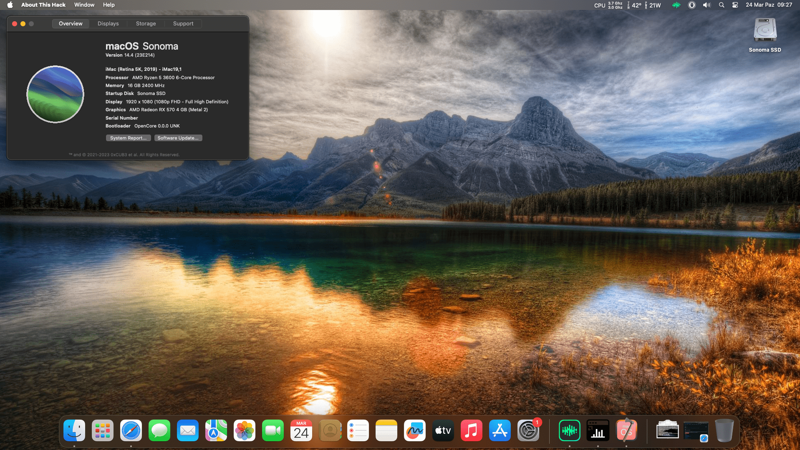Viewport: 800px width, 450px height.
Task: Select the Support tab
Action: pyautogui.click(x=183, y=24)
